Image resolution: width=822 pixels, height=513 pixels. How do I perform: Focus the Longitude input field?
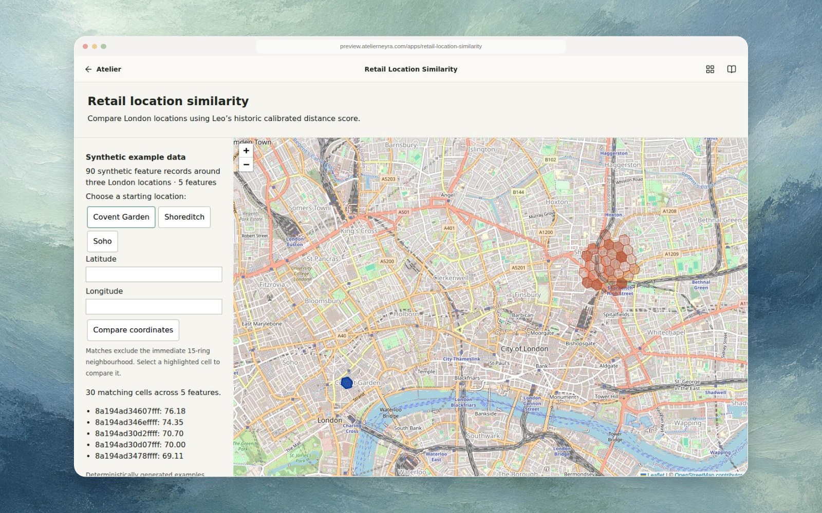(x=154, y=307)
